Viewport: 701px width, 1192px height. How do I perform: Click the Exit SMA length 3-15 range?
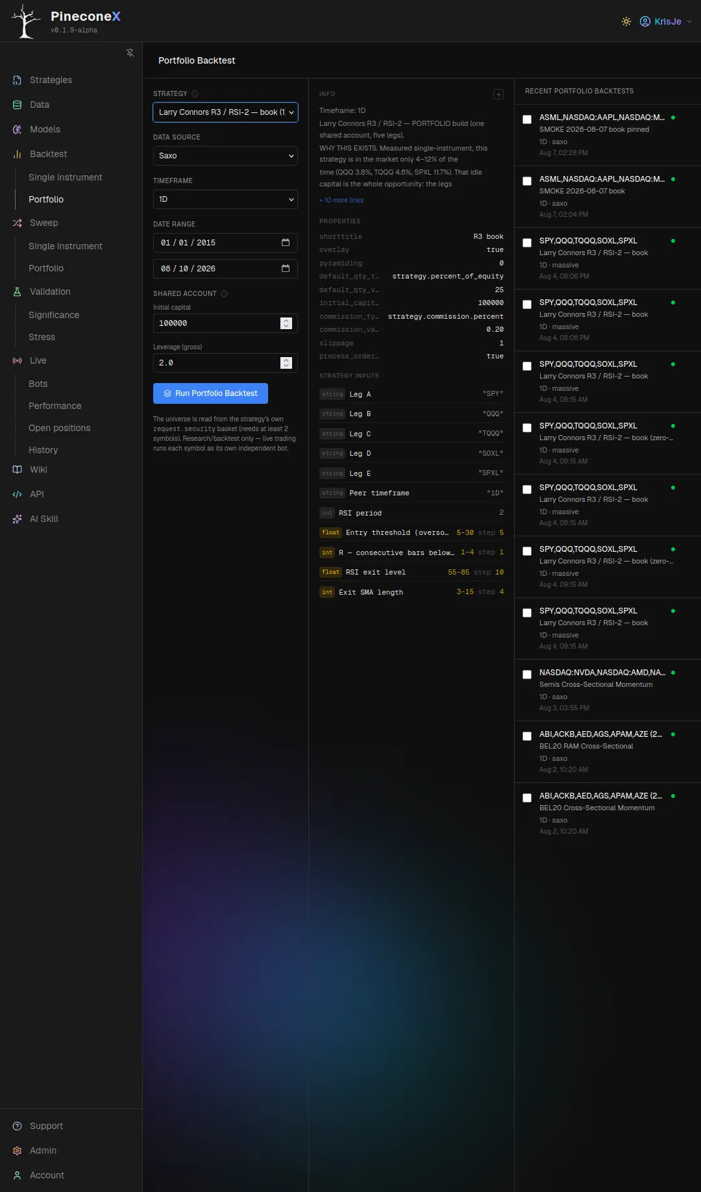465,592
